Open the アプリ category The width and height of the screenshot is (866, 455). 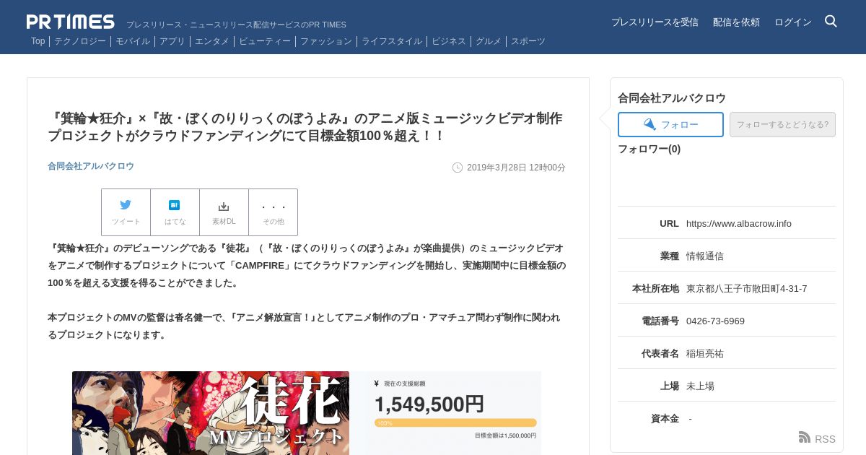(172, 41)
